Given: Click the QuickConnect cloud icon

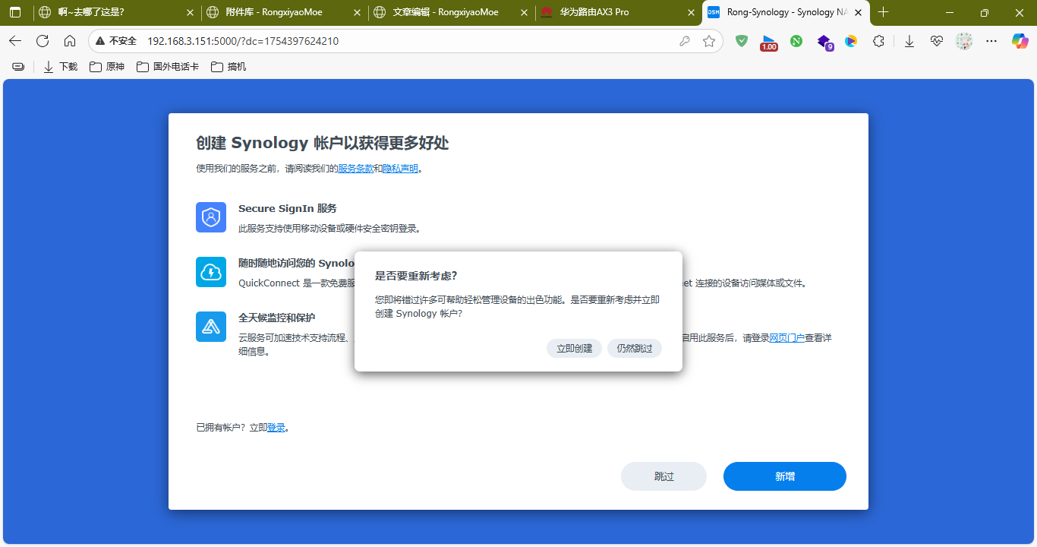Looking at the screenshot, I should point(211,272).
